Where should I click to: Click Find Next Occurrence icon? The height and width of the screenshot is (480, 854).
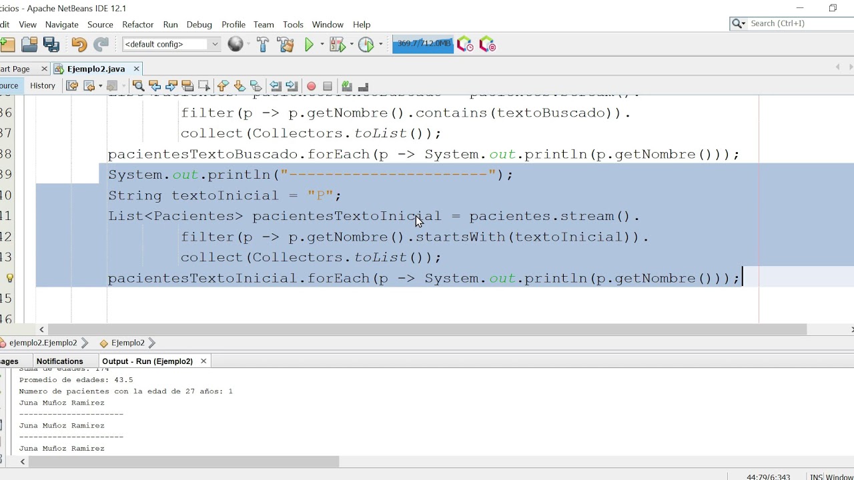coord(171,86)
